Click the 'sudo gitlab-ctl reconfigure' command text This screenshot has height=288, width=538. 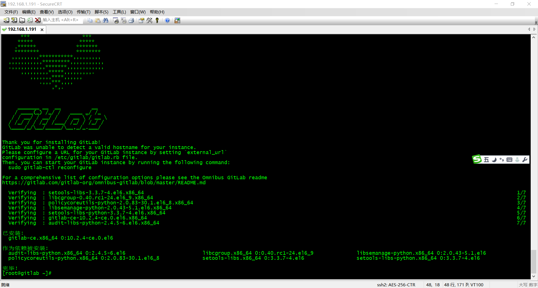tap(50, 168)
